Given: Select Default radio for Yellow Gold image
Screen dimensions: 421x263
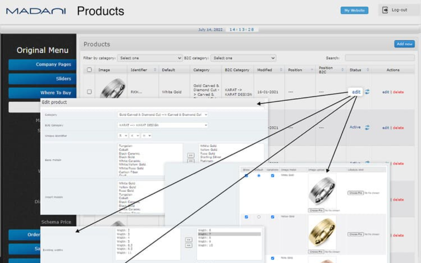Looking at the screenshot, I should pyautogui.click(x=259, y=217).
